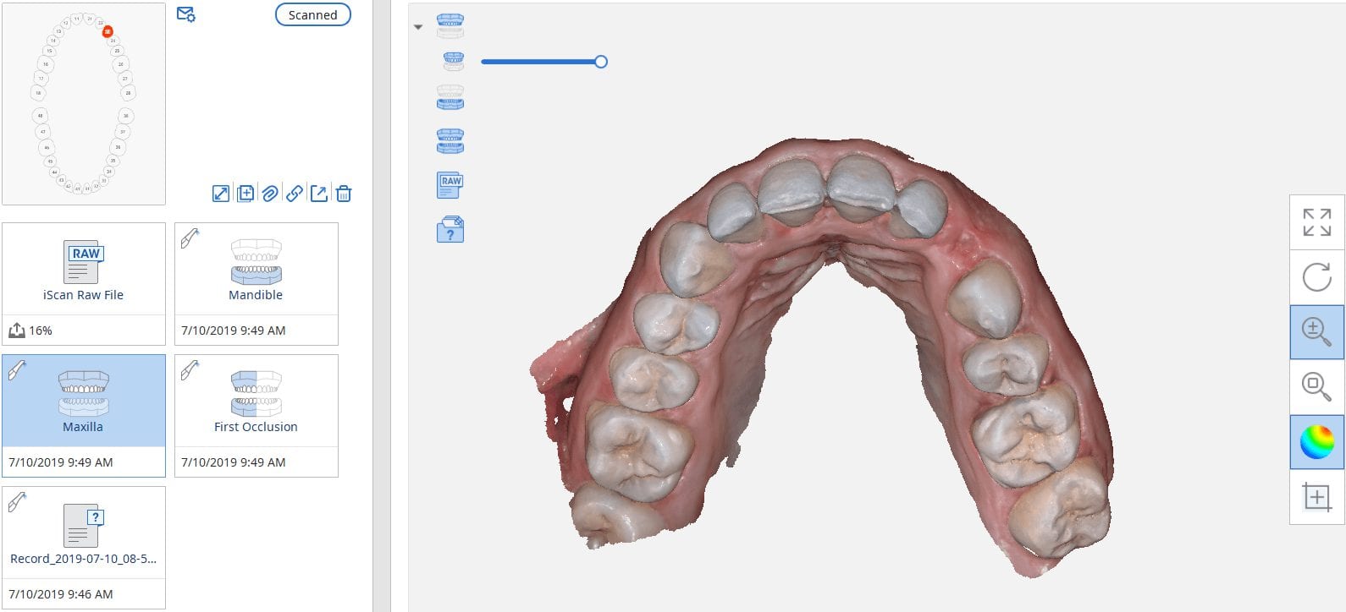
Task: Select the Mandible scan tile
Action: (x=256, y=270)
